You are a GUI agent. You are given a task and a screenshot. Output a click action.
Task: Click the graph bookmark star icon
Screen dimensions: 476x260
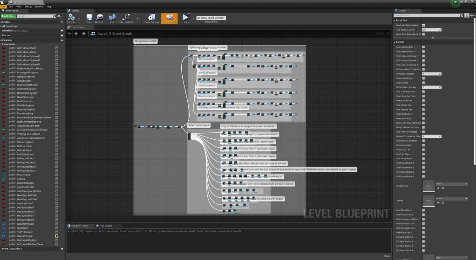click(69, 34)
